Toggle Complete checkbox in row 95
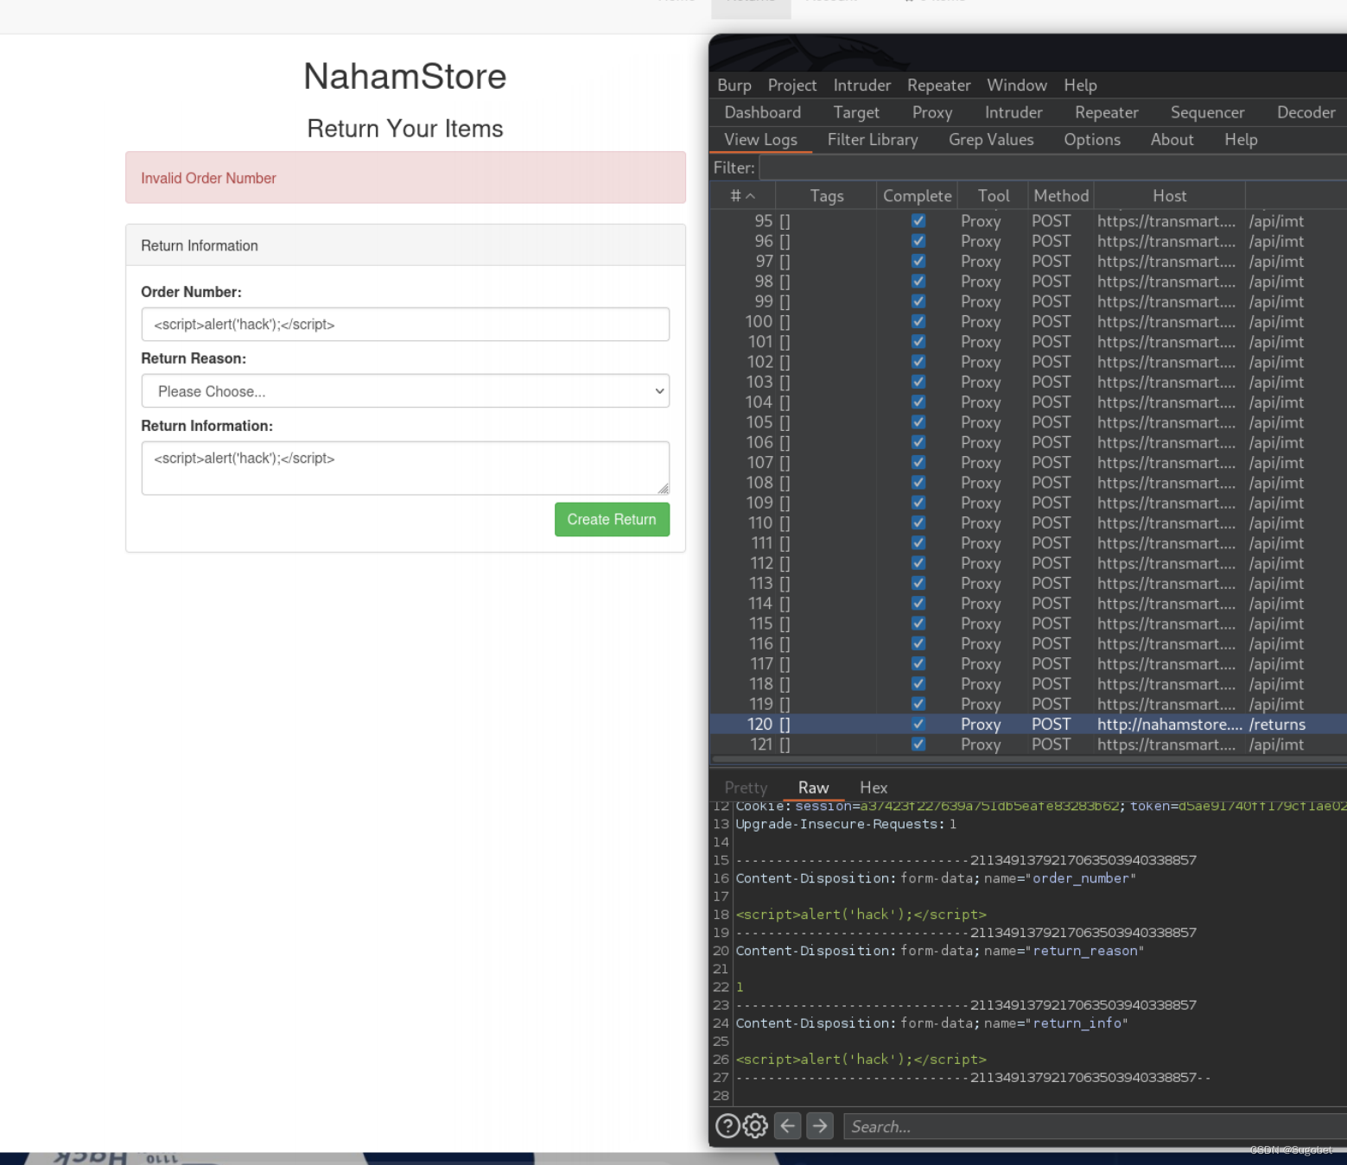The height and width of the screenshot is (1165, 1347). coord(918,221)
